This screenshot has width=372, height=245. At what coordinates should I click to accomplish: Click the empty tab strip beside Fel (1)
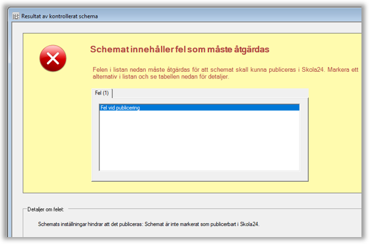tap(210, 93)
